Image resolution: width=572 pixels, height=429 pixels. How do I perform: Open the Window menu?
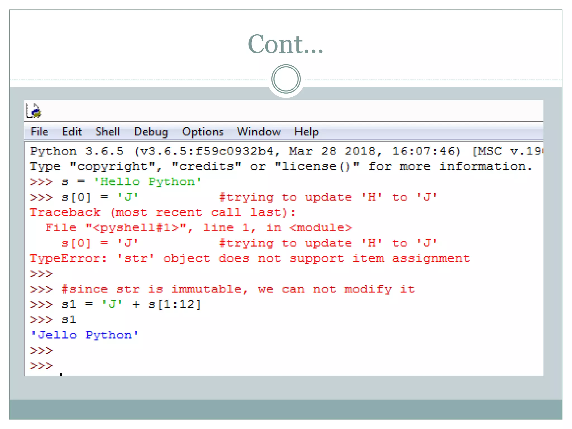(259, 132)
